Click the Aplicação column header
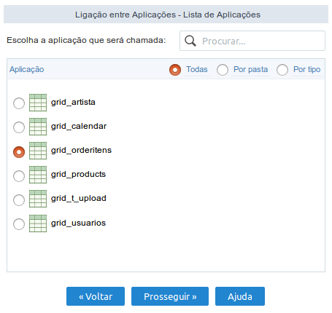 [x=27, y=69]
